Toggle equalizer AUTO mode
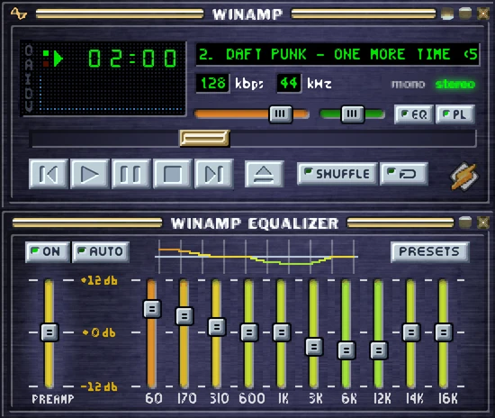The image size is (495, 418). (x=101, y=252)
